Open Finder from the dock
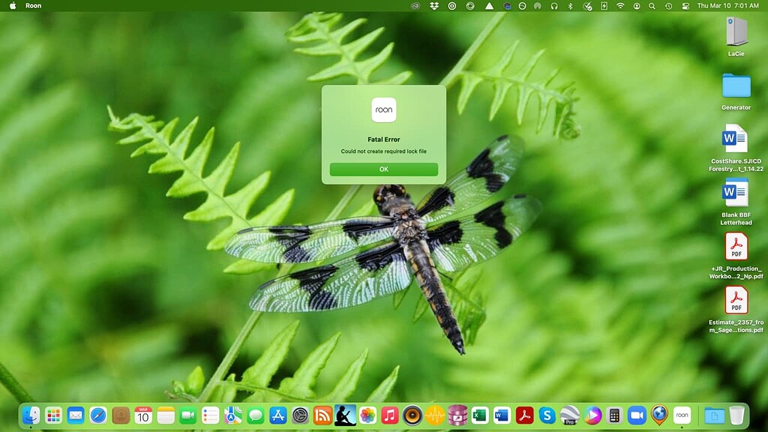Image resolution: width=768 pixels, height=432 pixels. (x=31, y=415)
